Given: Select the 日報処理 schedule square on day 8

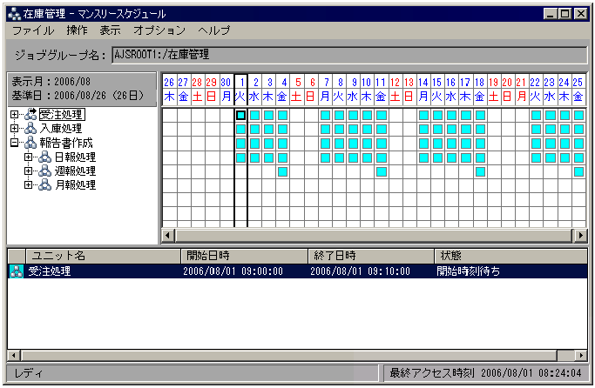Looking at the screenshot, I should click(x=339, y=157).
